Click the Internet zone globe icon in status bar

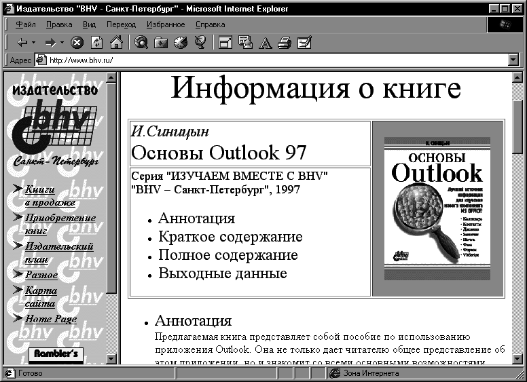tap(335, 373)
